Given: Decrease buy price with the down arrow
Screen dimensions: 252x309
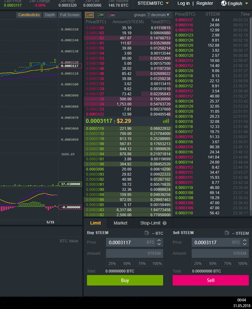Looking at the screenshot, I should [159, 244].
